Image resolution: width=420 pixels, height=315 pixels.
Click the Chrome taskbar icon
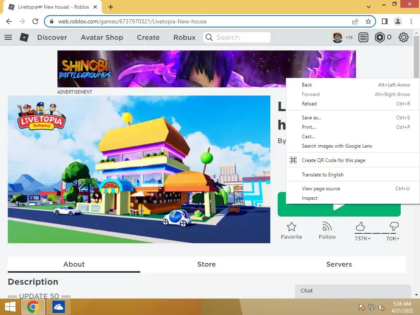click(33, 307)
